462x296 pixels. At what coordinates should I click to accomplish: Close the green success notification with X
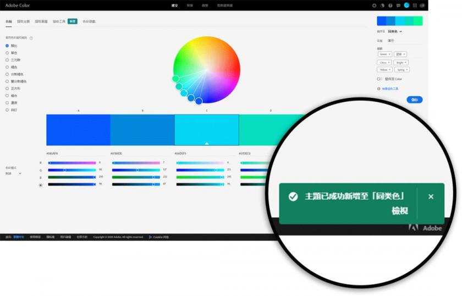pyautogui.click(x=431, y=196)
